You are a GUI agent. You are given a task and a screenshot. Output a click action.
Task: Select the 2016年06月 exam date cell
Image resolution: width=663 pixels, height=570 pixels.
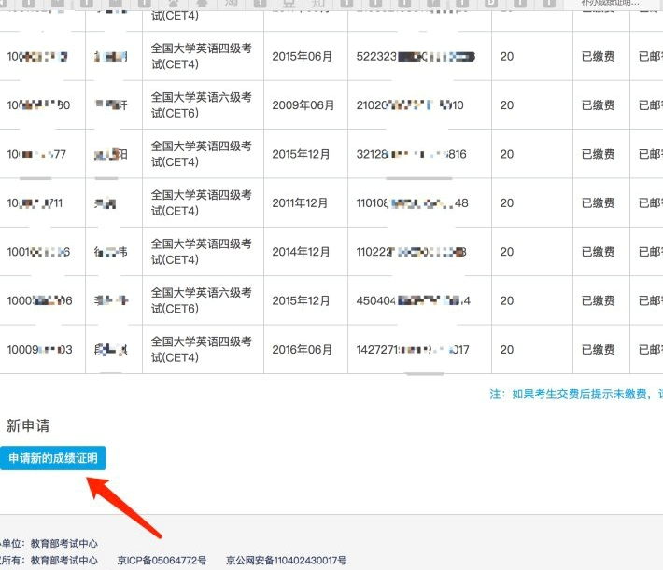pyautogui.click(x=302, y=350)
